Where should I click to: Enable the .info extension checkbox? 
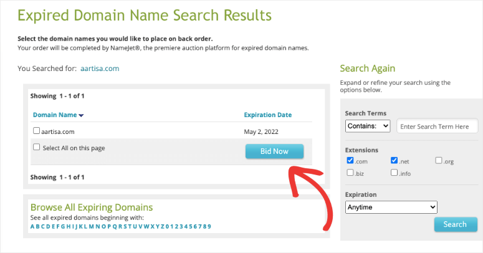click(x=394, y=172)
